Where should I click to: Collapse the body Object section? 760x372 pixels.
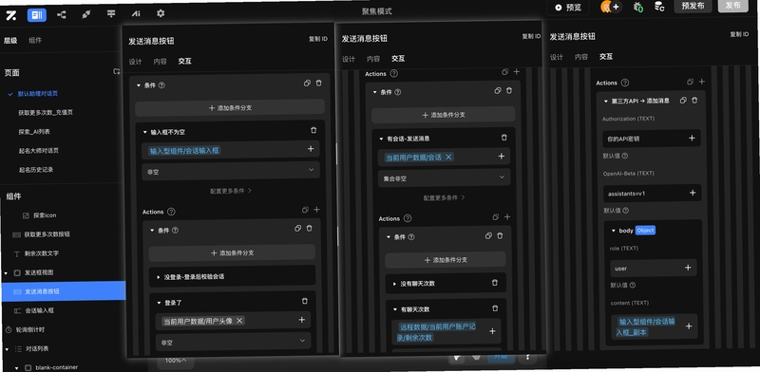pos(614,231)
